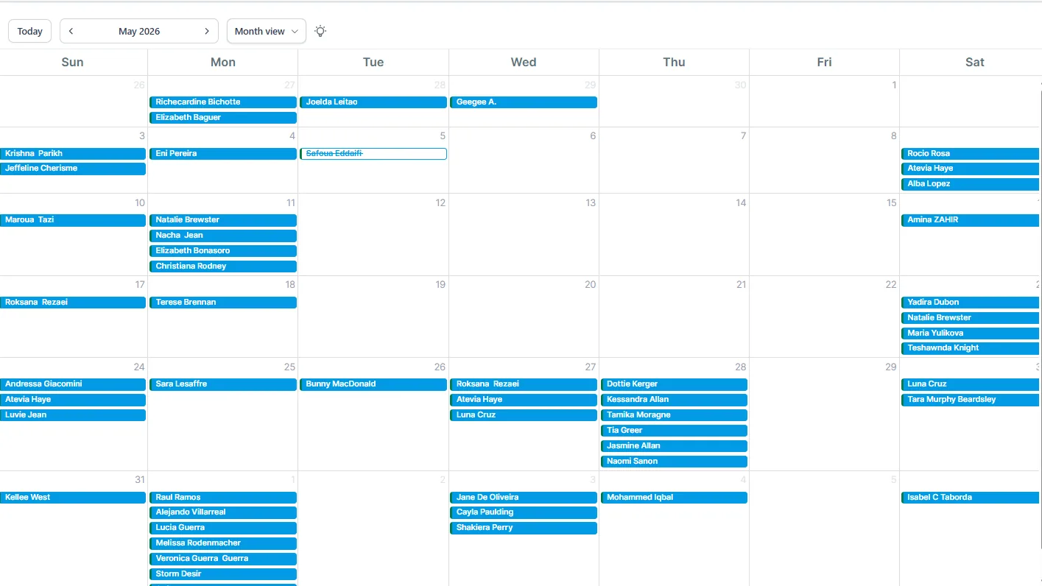This screenshot has width=1042, height=586.
Task: Open the Month view dropdown
Action: (x=267, y=31)
